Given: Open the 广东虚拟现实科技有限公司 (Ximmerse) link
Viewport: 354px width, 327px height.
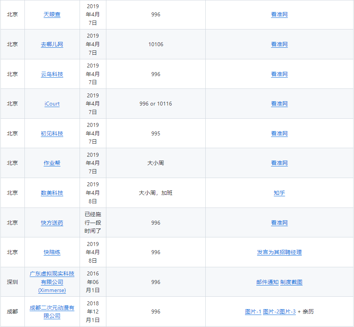Looking at the screenshot, I should coord(52,282).
